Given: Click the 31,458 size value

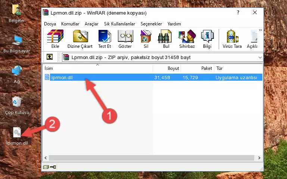Looking at the screenshot, I should click(x=162, y=77).
